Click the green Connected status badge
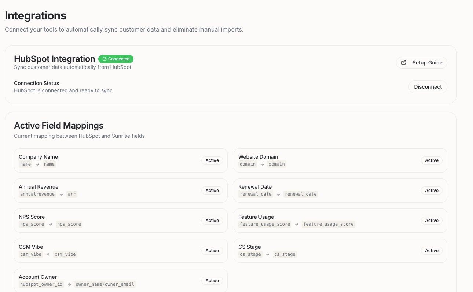 point(116,59)
